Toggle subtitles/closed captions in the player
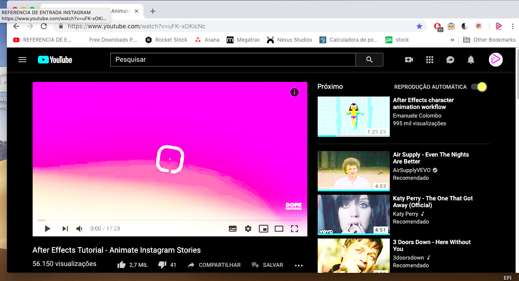 point(233,229)
